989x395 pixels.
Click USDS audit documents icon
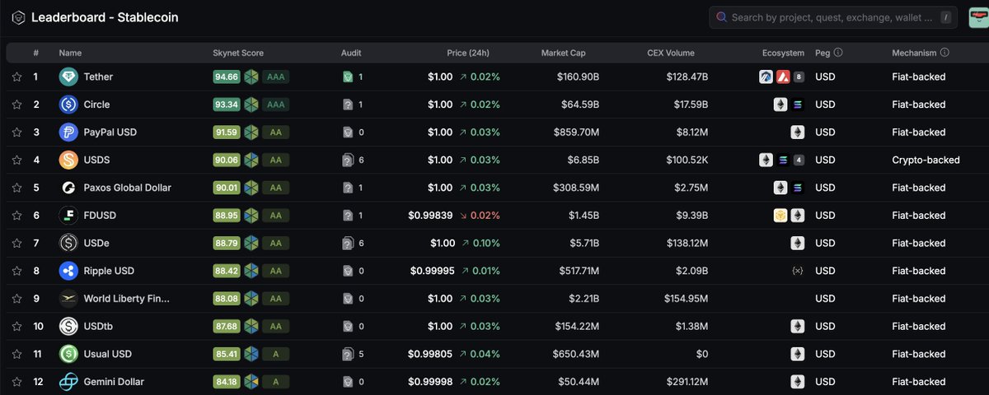[x=348, y=160]
